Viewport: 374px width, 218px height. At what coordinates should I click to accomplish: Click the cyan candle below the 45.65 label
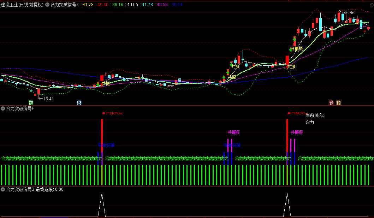tap(343, 17)
